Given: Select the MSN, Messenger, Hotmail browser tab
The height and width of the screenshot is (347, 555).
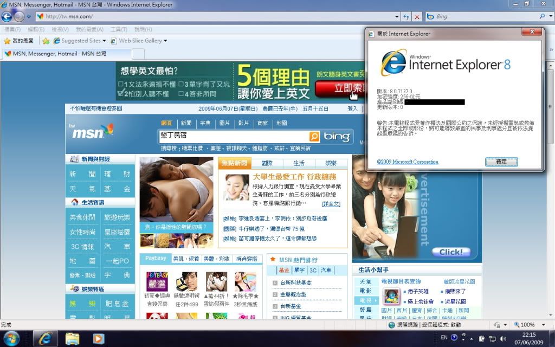Looking at the screenshot, I should coord(67,54).
